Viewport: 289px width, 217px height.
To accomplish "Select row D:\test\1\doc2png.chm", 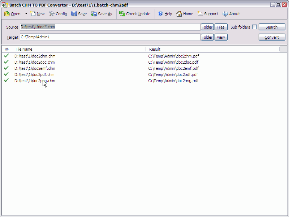I will tap(35, 81).
